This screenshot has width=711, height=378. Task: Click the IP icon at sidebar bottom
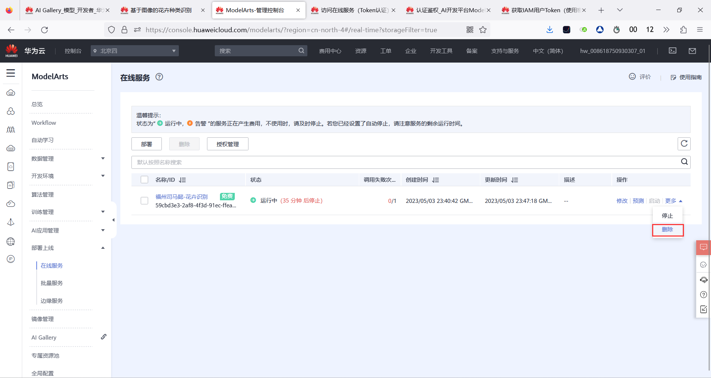[11, 259]
